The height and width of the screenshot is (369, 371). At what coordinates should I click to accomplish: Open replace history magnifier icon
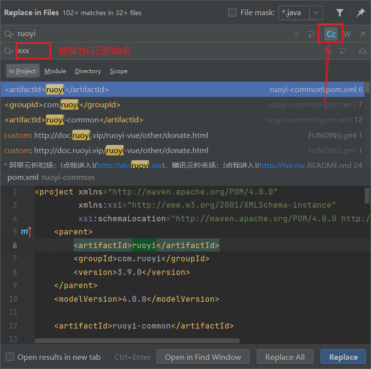pos(9,51)
